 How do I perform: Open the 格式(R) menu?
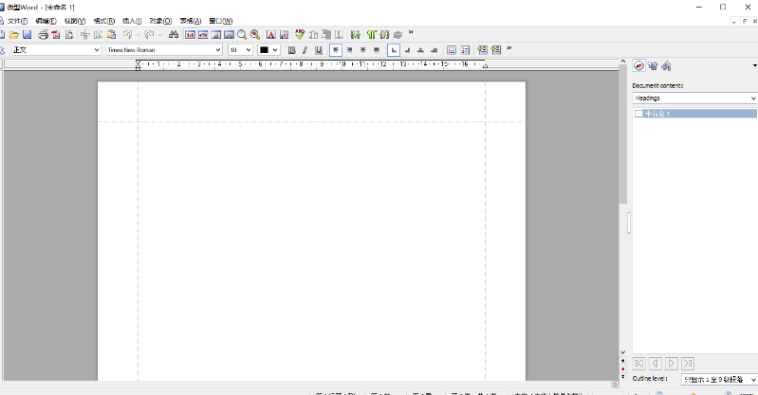pyautogui.click(x=103, y=20)
